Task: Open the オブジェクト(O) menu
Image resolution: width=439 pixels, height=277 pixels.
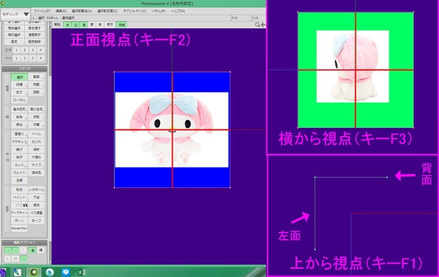Action: tap(135, 11)
